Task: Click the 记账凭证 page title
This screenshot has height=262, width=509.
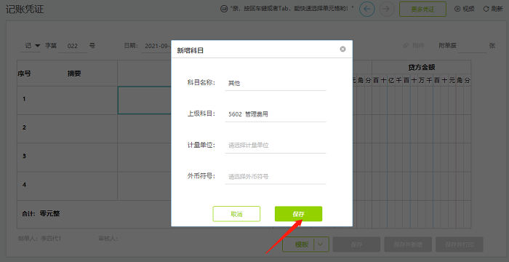Action: tap(25, 9)
